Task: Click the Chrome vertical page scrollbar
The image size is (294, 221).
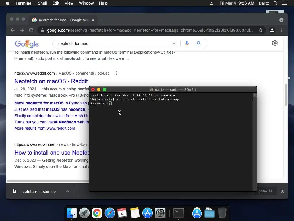Action: pyautogui.click(x=286, y=95)
